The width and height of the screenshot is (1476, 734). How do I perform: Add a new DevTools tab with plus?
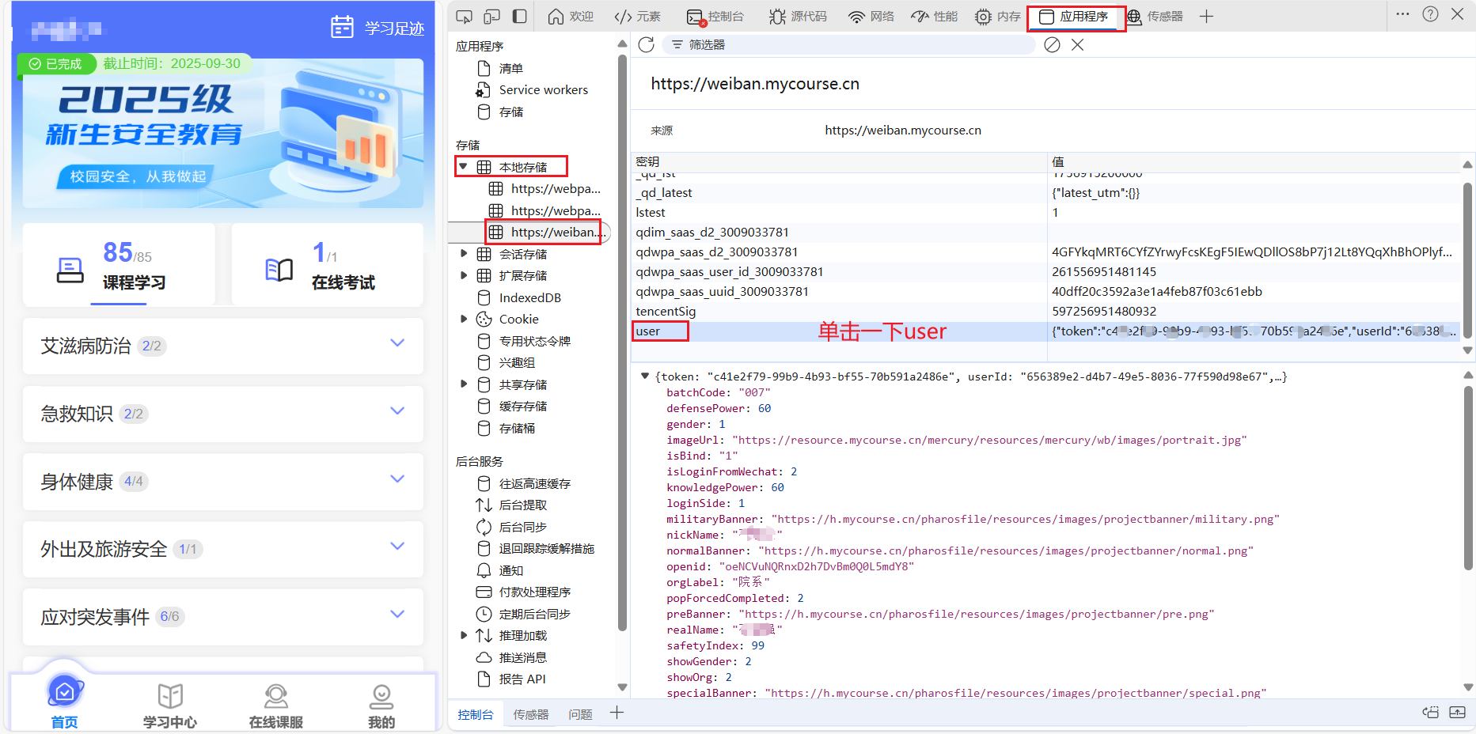coord(1206,17)
